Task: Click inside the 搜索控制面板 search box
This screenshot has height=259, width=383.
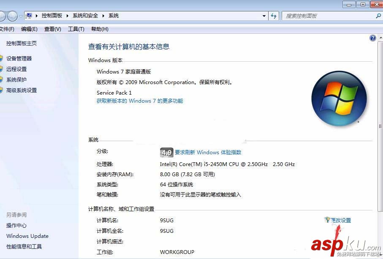Action: tap(329, 16)
